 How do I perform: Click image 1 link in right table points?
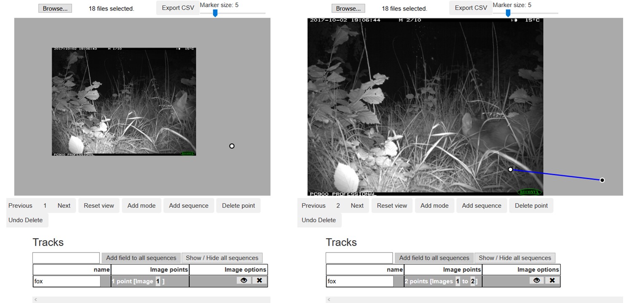pyautogui.click(x=458, y=281)
